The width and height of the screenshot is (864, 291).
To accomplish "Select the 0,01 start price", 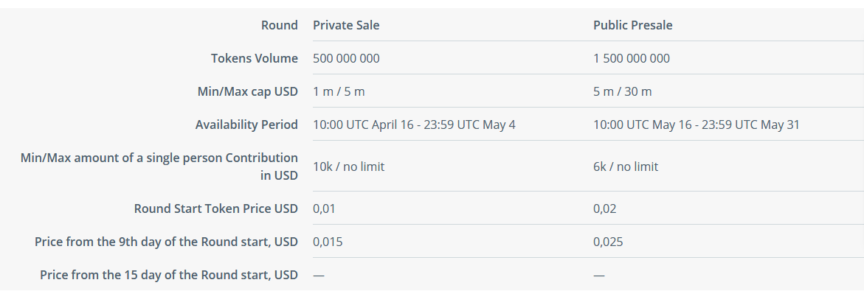I will [324, 209].
